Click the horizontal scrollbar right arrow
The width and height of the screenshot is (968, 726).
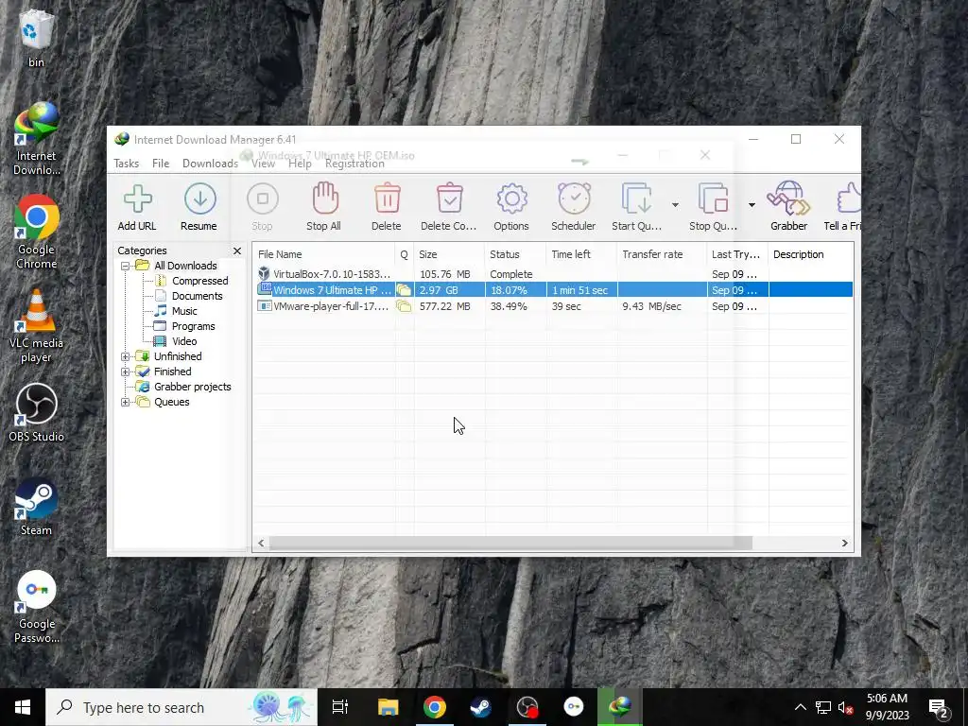tap(844, 544)
